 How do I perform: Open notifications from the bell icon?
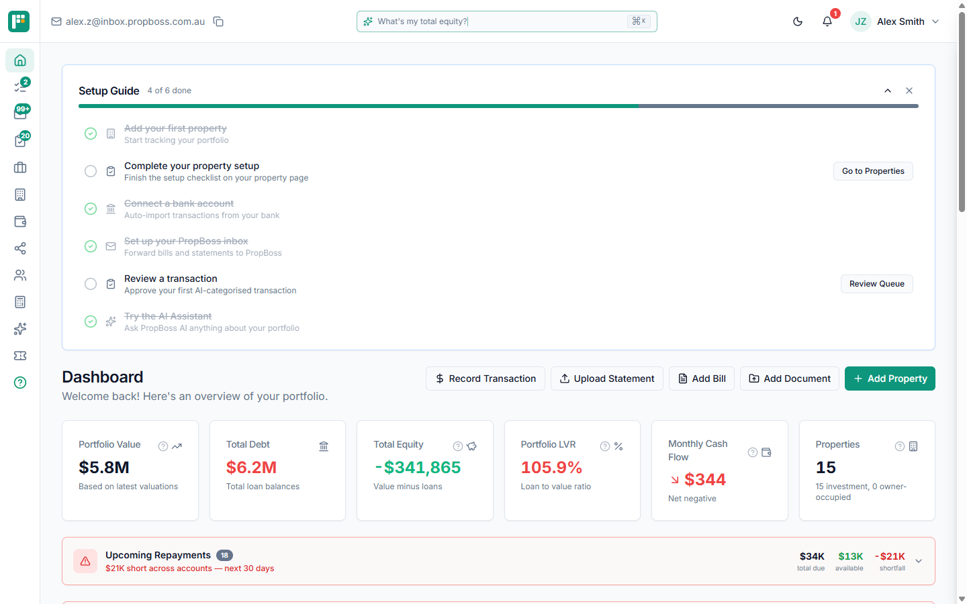coord(827,21)
